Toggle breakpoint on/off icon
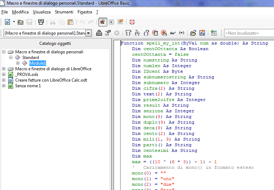The image size is (274, 190). point(155,33)
